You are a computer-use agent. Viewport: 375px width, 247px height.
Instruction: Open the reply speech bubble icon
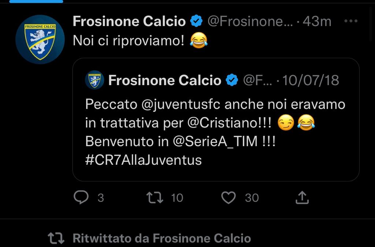81,197
